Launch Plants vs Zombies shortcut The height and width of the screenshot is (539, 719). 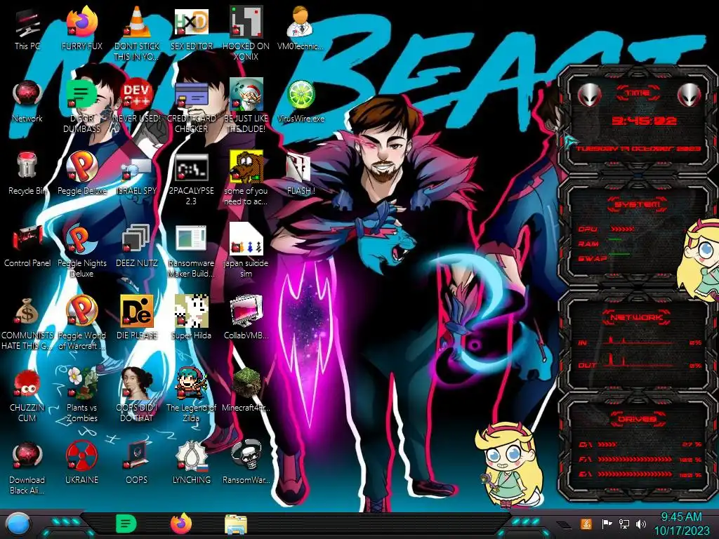(81, 382)
